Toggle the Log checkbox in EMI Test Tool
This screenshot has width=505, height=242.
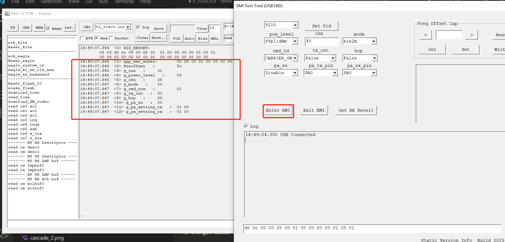point(246,126)
